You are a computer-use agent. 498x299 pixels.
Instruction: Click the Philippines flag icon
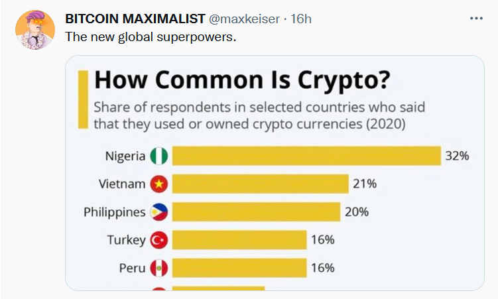158,212
